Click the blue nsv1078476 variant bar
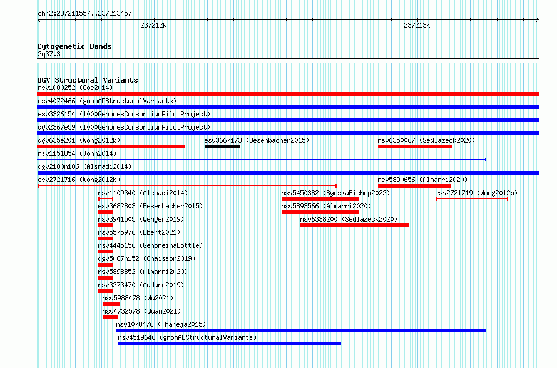Viewport: 557px width, 368px height. coord(301,330)
